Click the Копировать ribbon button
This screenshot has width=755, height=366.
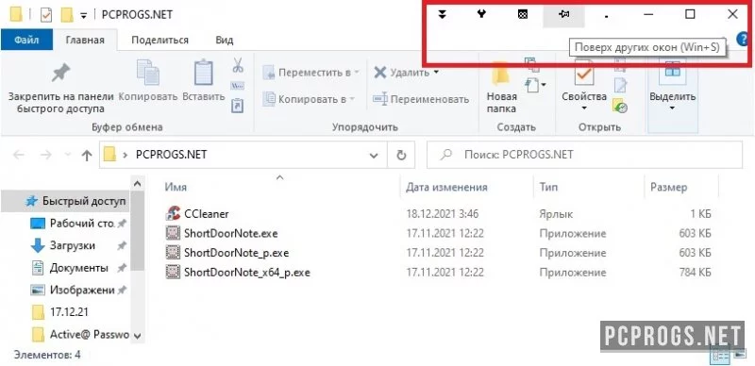(148, 81)
